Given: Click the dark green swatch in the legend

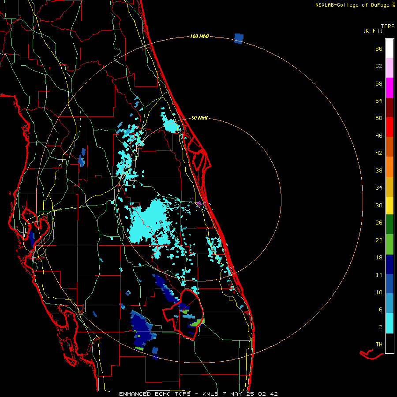Looking at the screenshot, I should [x=390, y=225].
